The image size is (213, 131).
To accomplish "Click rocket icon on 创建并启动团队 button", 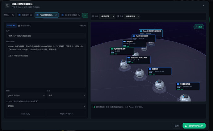I will 186,126.
